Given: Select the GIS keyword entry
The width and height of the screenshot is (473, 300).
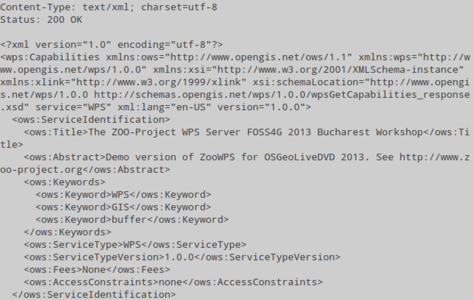Looking at the screenshot, I should pos(123,207).
